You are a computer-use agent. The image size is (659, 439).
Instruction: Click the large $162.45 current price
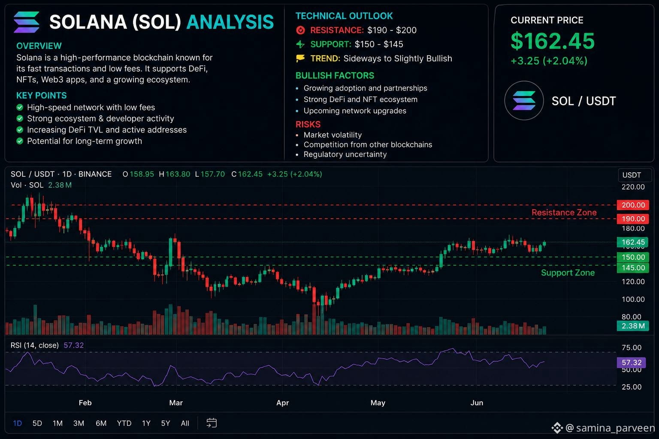553,41
